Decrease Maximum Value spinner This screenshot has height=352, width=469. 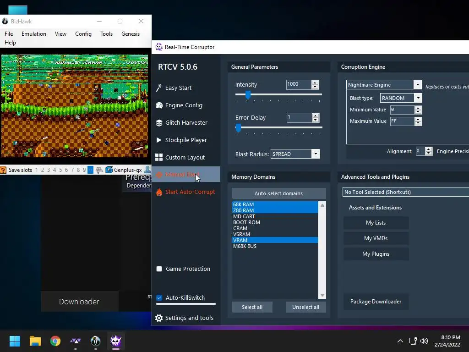click(418, 123)
